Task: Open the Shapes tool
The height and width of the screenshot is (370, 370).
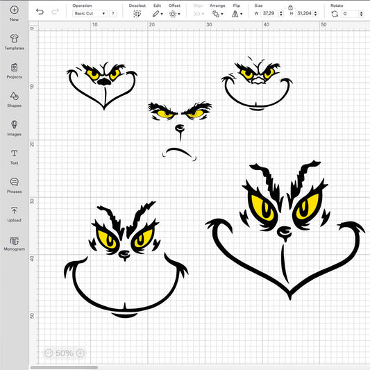Action: point(14,99)
